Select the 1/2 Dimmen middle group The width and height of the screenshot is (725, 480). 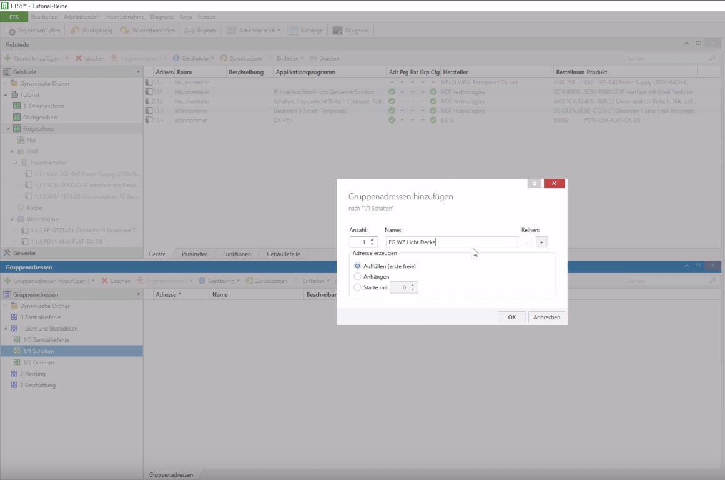[38, 362]
